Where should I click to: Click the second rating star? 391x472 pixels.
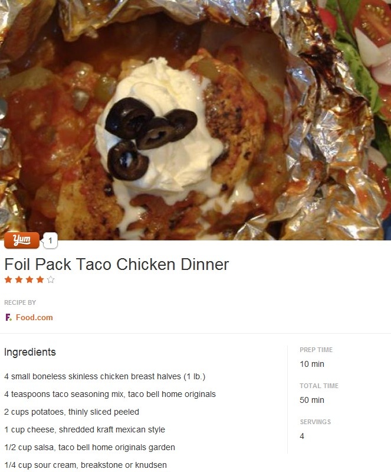point(19,280)
